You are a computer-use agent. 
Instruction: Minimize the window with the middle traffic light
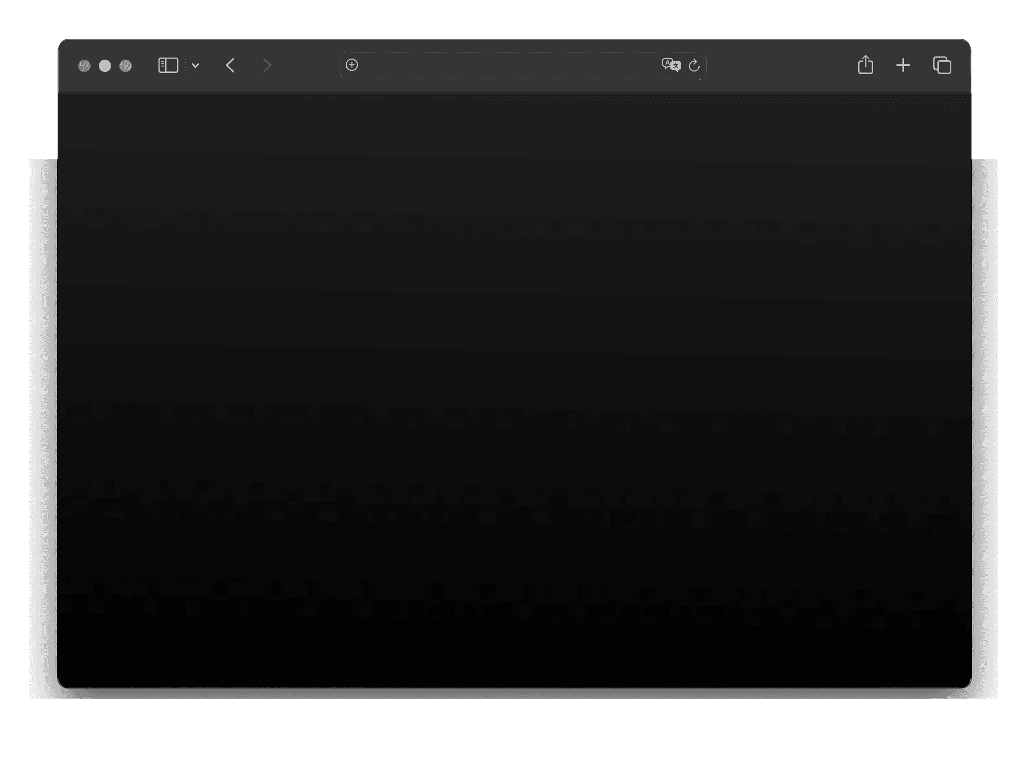[105, 66]
